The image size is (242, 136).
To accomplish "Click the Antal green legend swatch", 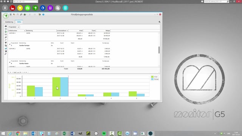I will [152, 77].
